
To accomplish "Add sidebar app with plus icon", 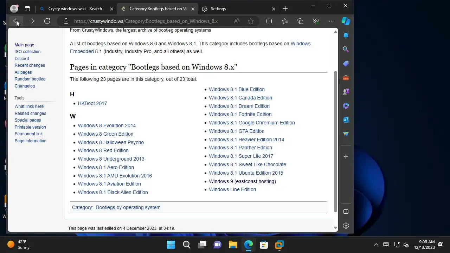I will (346, 157).
